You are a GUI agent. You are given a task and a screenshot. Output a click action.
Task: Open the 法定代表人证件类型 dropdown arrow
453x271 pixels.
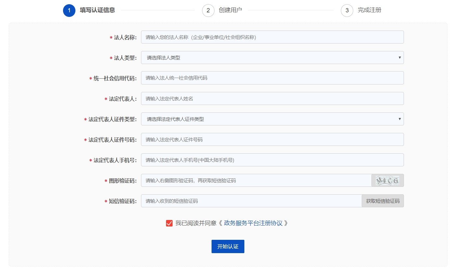pyautogui.click(x=399, y=119)
